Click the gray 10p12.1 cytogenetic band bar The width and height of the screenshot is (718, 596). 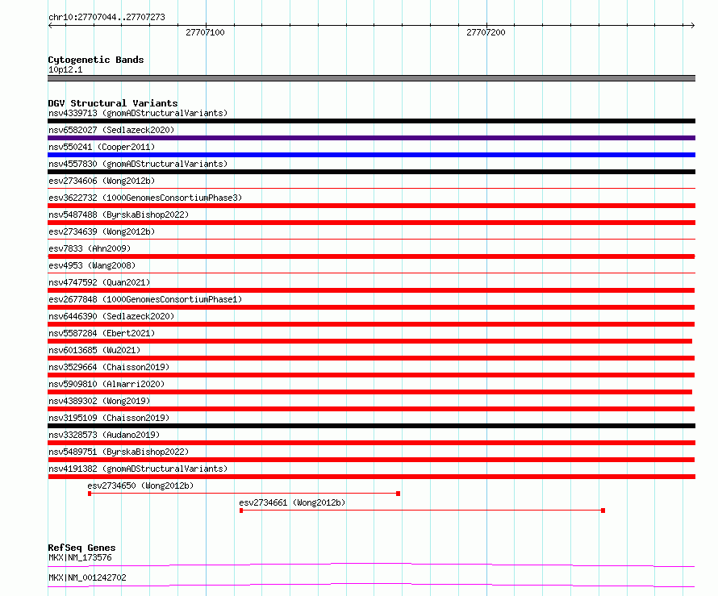point(371,78)
